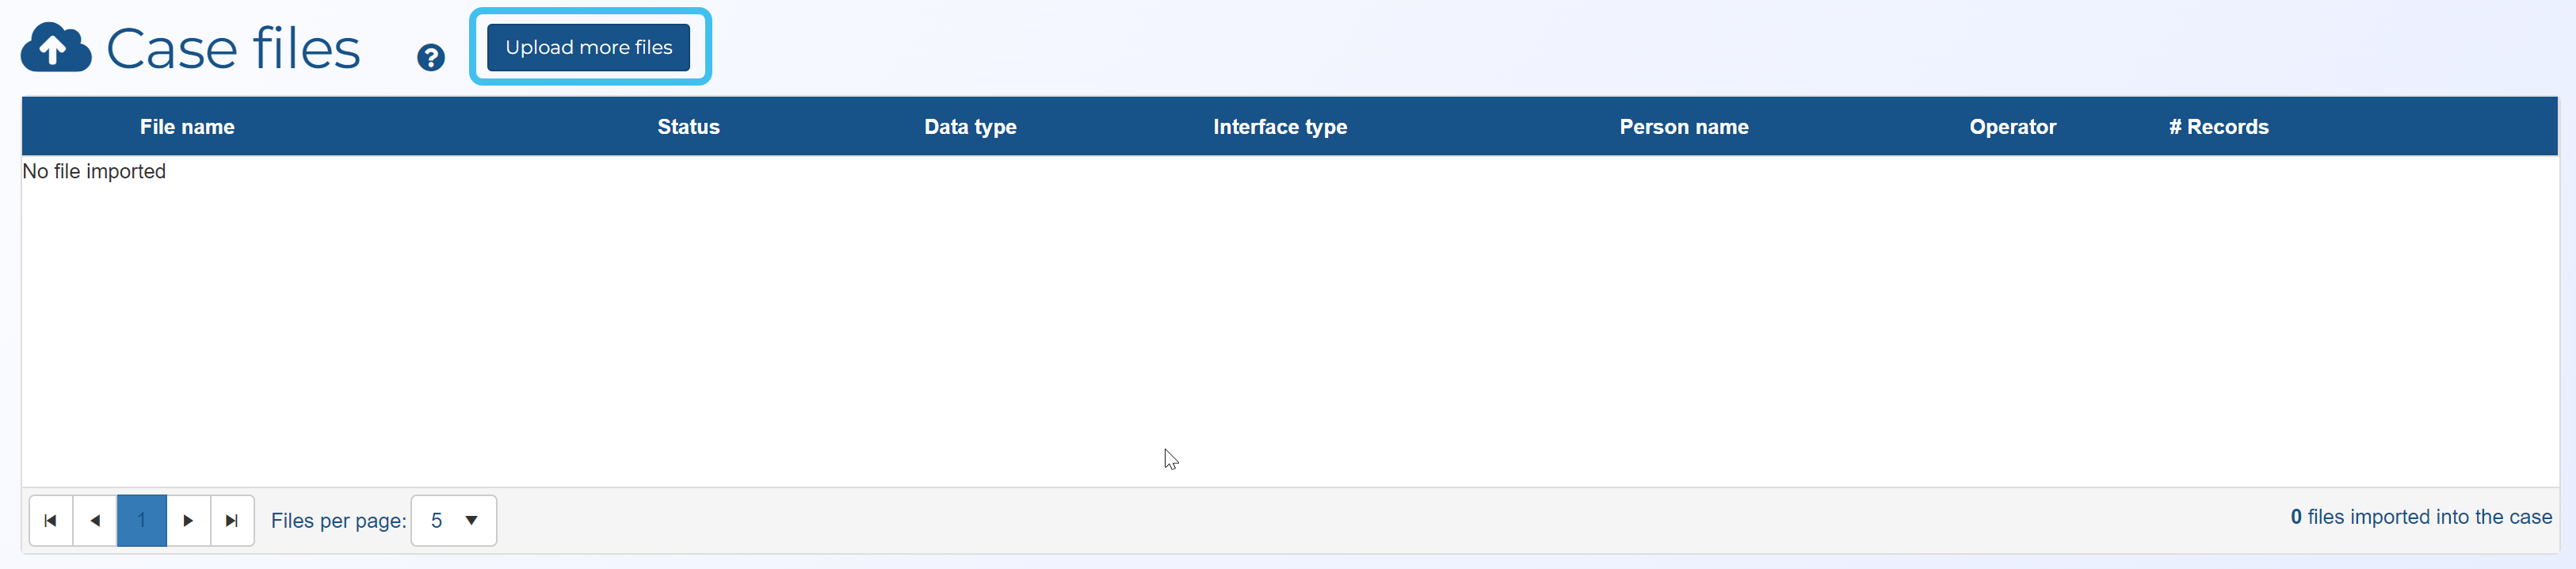
Task: Go to the previous page of files
Action: [x=95, y=520]
